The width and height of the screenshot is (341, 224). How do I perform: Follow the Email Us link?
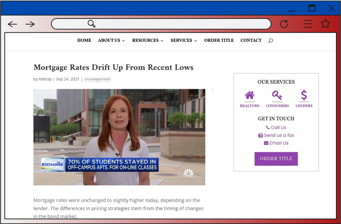(276, 143)
